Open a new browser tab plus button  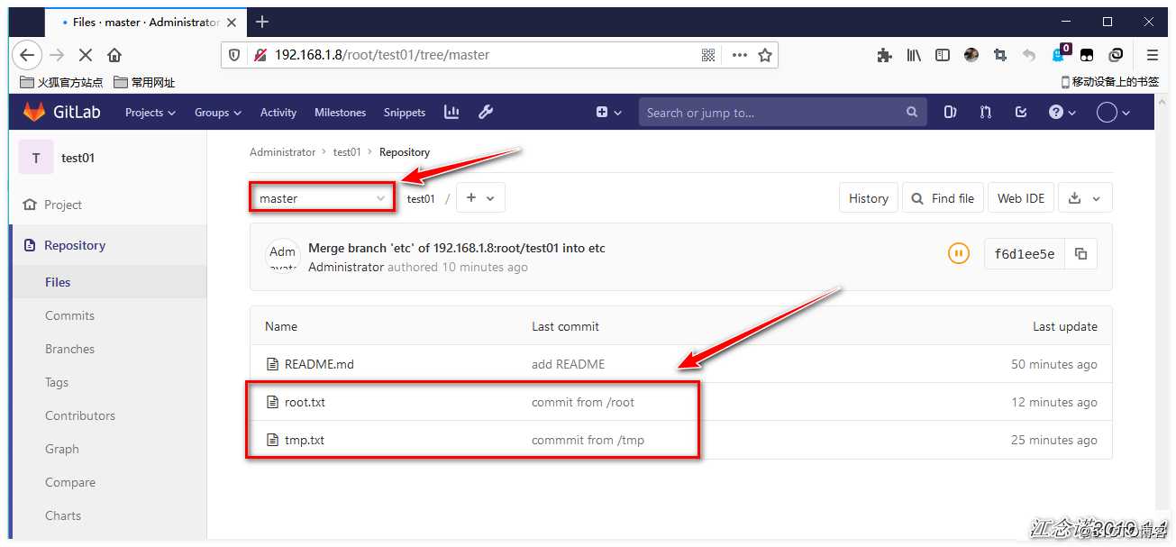pos(262,22)
